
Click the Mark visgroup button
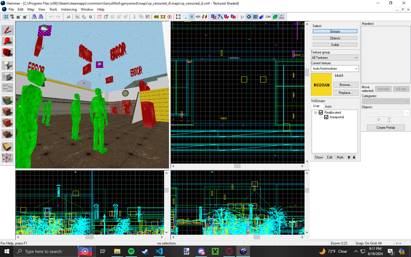[x=340, y=157]
